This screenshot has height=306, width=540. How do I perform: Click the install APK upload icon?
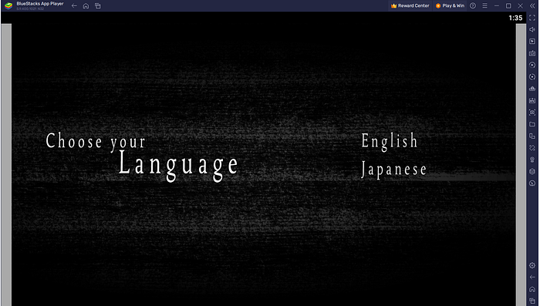coord(532,89)
